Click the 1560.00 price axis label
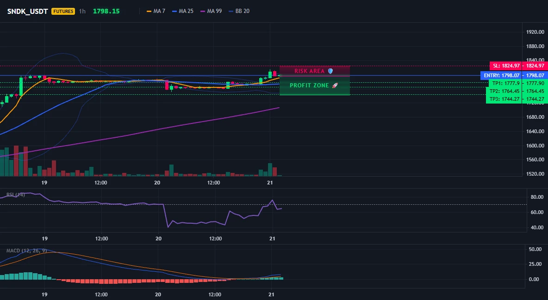 pyautogui.click(x=535, y=159)
